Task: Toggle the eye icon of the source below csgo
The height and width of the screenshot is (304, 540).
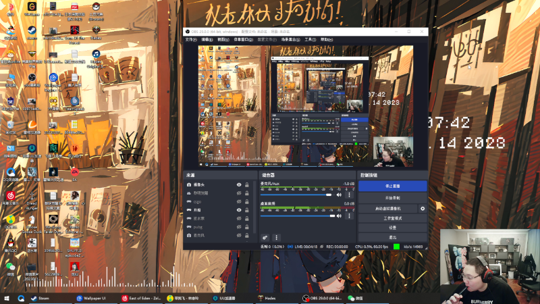Action: (x=239, y=210)
